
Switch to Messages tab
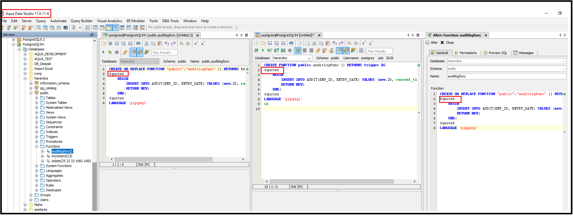pyautogui.click(x=523, y=53)
